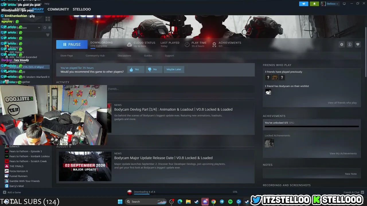
Task: Add Bodycam to favorites with heart
Action: (358, 44)
